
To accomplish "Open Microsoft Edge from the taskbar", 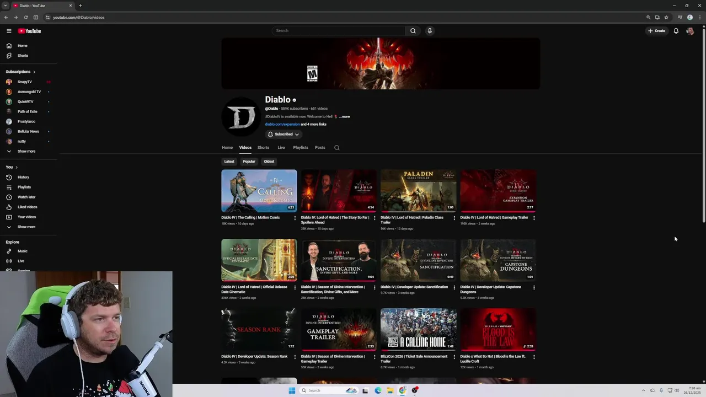I will tap(378, 390).
